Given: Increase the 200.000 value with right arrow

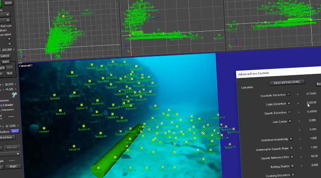Looking at the screenshot, I should point(14,50).
